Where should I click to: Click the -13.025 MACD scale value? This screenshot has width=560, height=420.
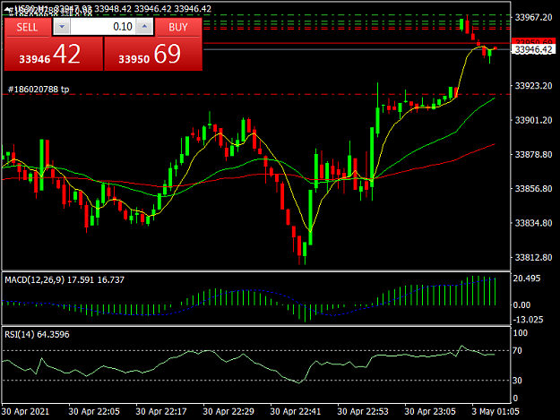pyautogui.click(x=528, y=320)
